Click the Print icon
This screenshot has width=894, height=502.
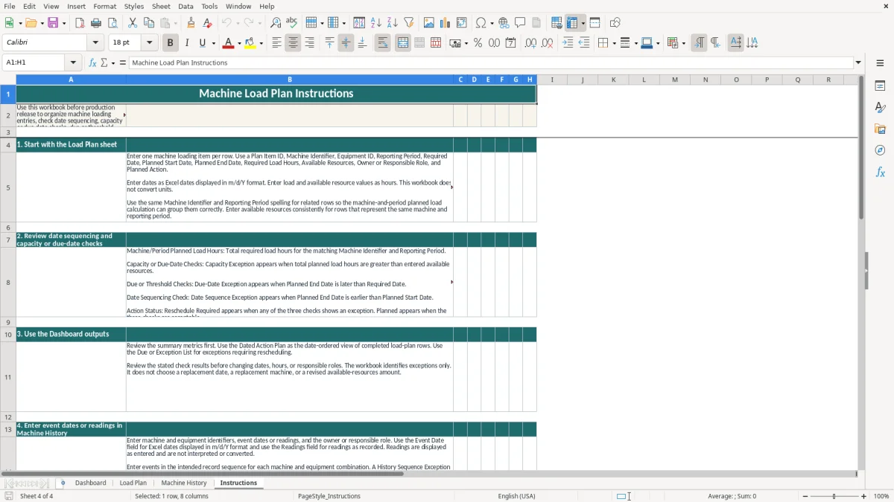[x=96, y=23]
